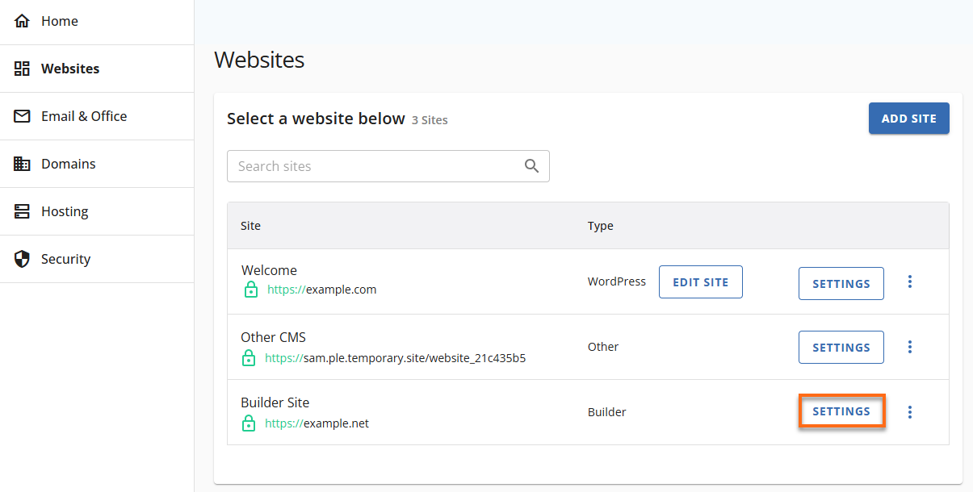
Task: Click the 'Select a website below' heading
Action: pyautogui.click(x=316, y=119)
